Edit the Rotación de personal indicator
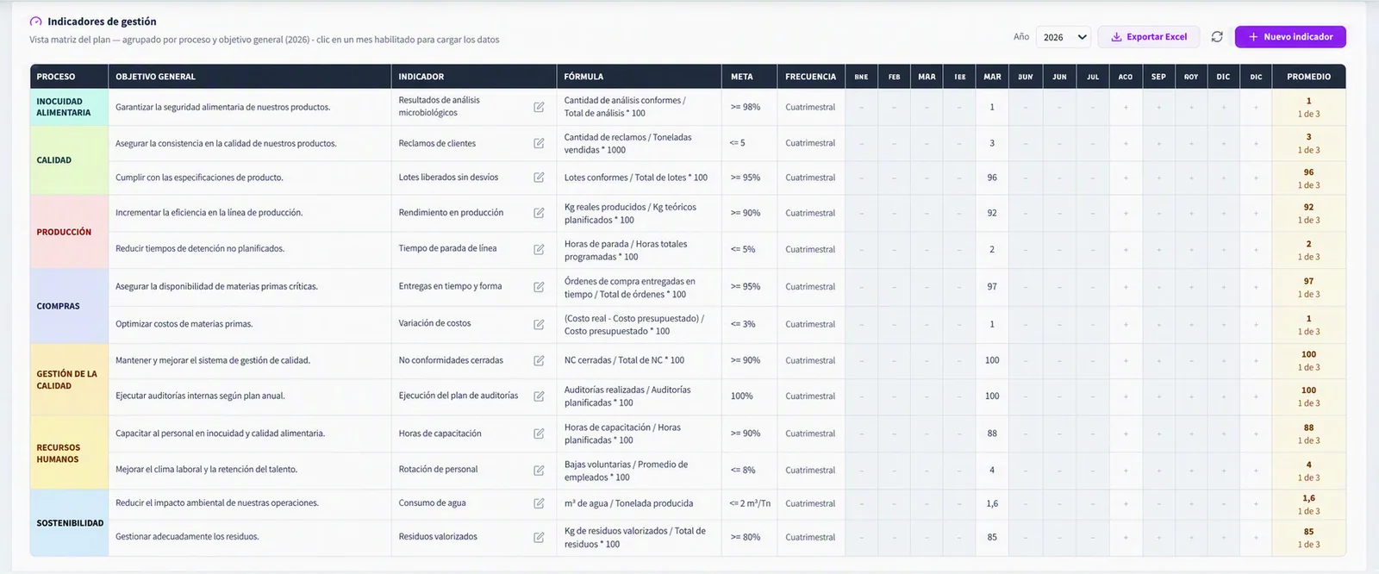Viewport: 1379px width, 574px height. [539, 471]
